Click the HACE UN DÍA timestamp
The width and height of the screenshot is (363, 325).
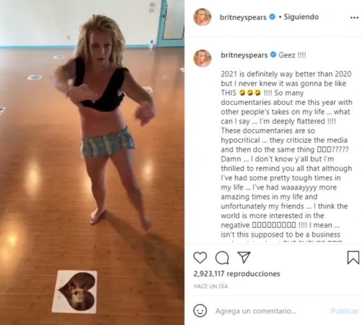[x=211, y=286]
